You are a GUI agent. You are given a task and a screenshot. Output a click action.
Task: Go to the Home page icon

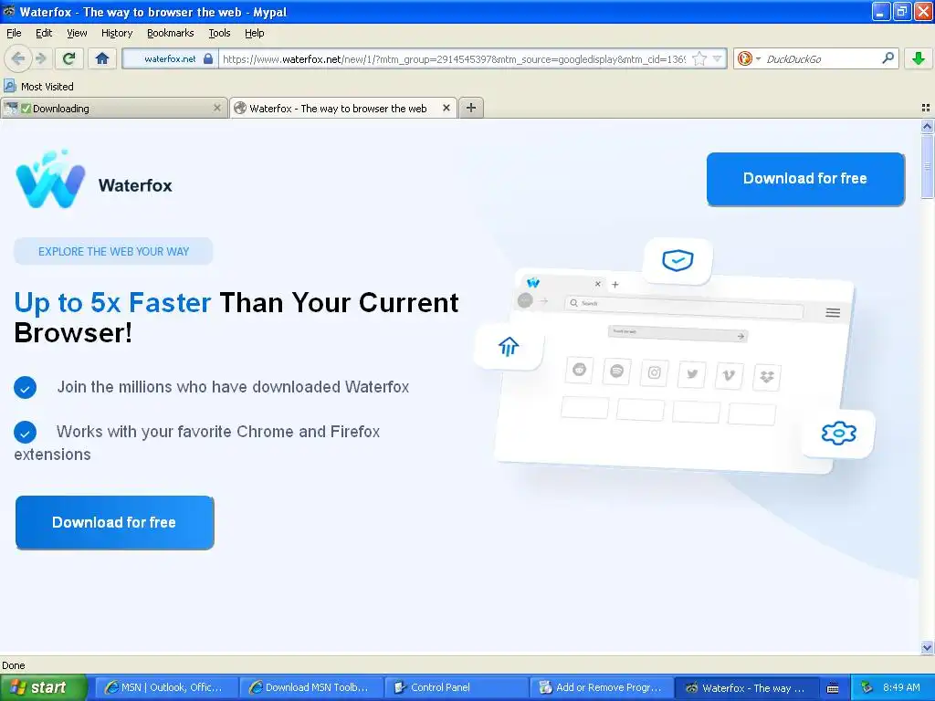102,58
